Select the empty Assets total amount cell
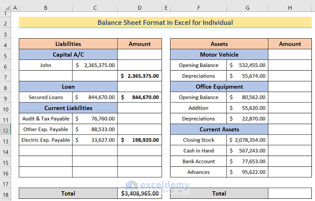This screenshot has width=315, height=201. (290, 193)
